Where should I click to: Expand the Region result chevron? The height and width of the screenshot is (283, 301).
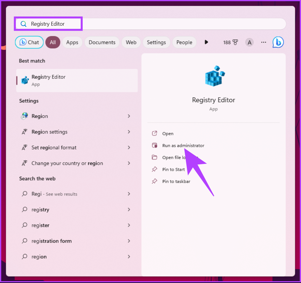(129, 116)
